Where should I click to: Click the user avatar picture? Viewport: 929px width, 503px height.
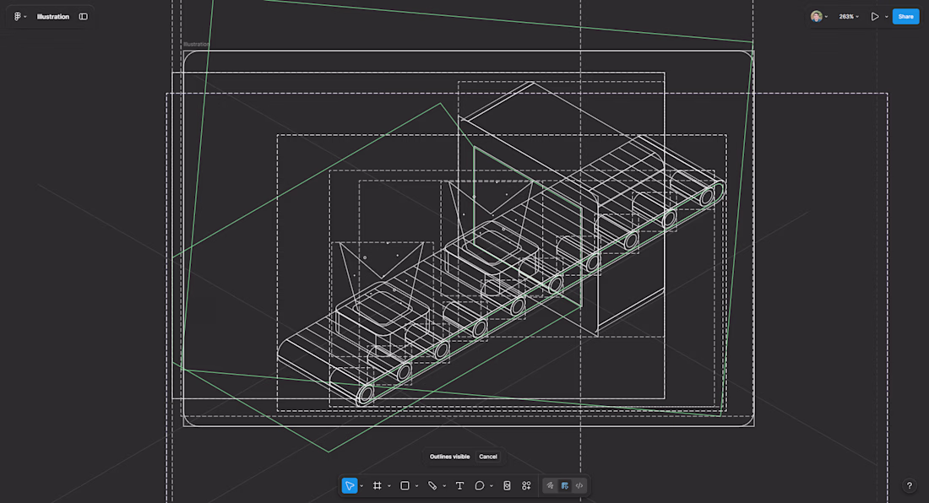coord(817,17)
